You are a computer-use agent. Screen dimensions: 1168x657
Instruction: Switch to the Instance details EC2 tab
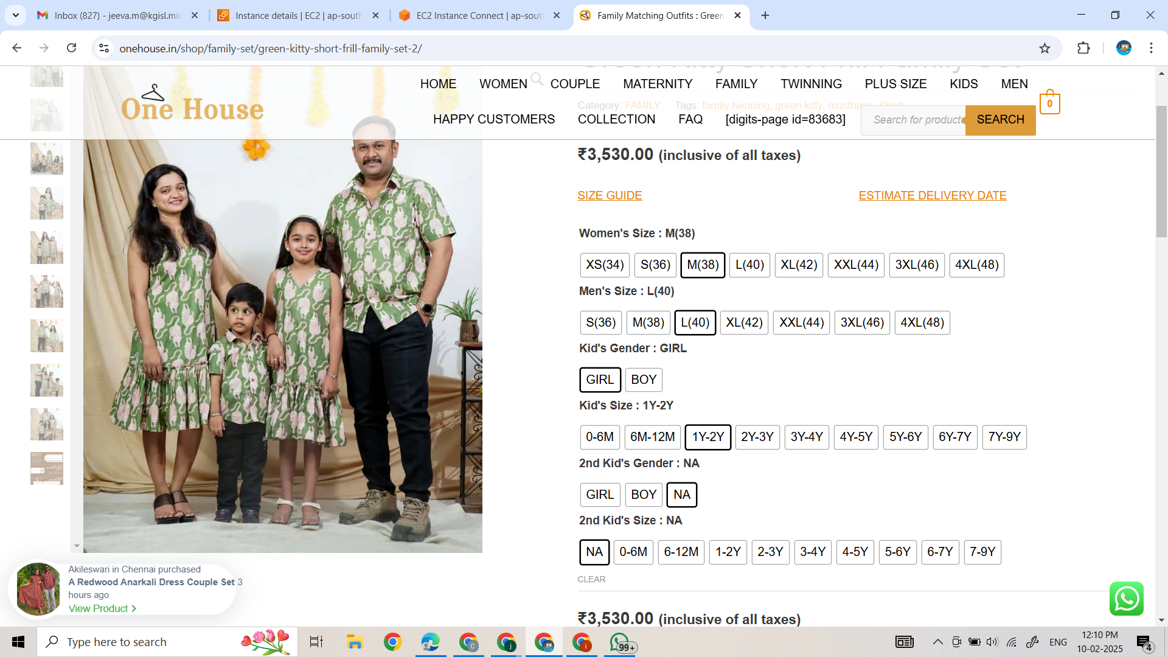tap(298, 16)
